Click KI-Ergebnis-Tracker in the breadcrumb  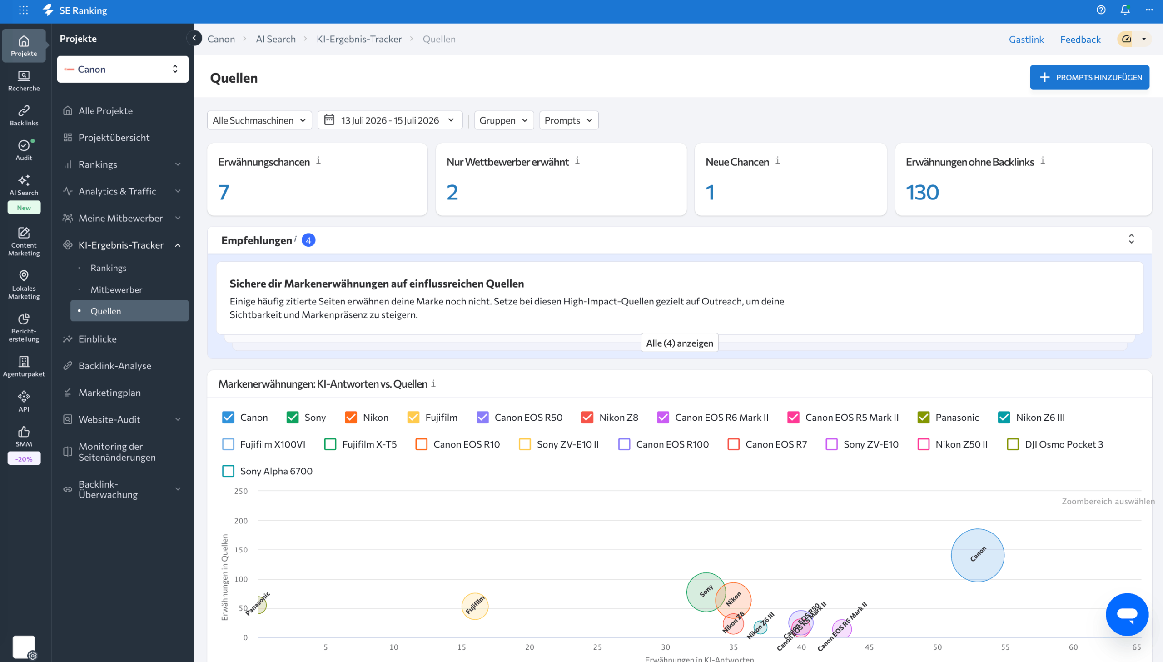tap(359, 39)
